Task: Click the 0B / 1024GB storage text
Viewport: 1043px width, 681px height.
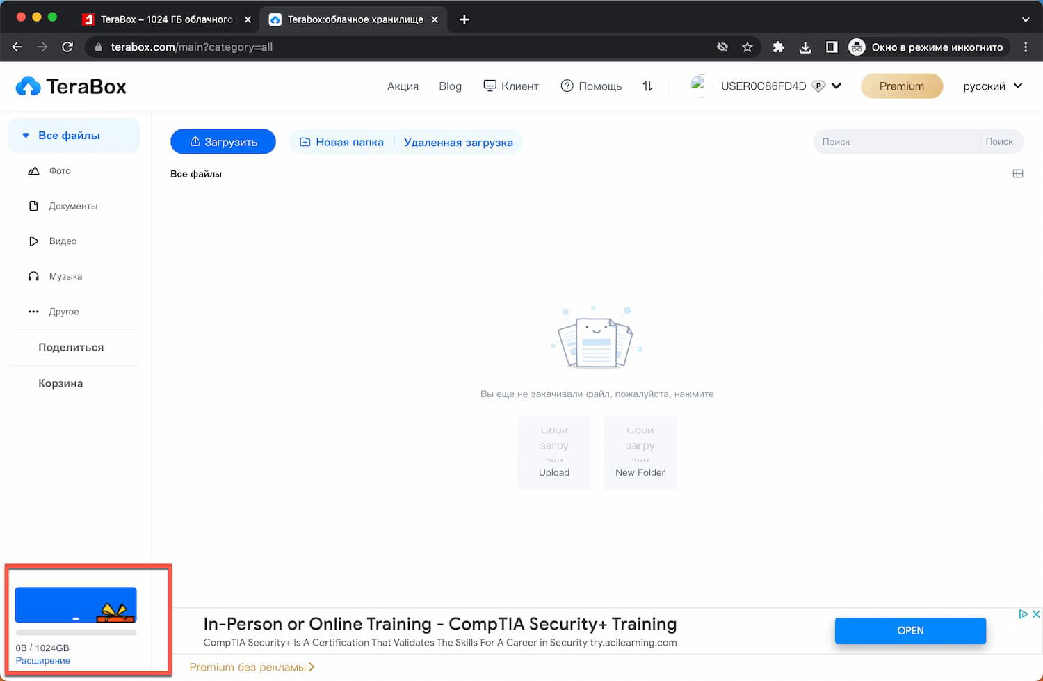Action: (42, 648)
